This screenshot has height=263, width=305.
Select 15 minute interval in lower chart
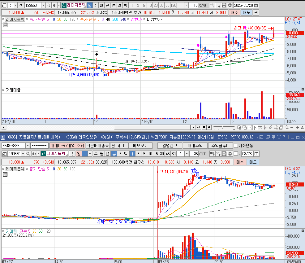pos(156,154)
